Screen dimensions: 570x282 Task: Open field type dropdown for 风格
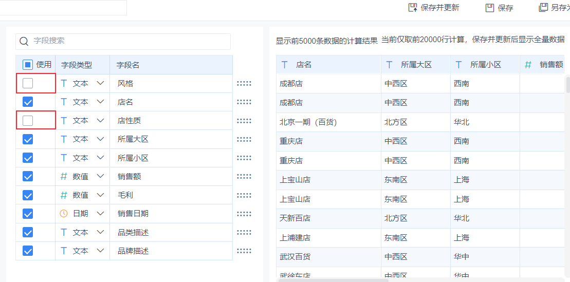pyautogui.click(x=101, y=84)
